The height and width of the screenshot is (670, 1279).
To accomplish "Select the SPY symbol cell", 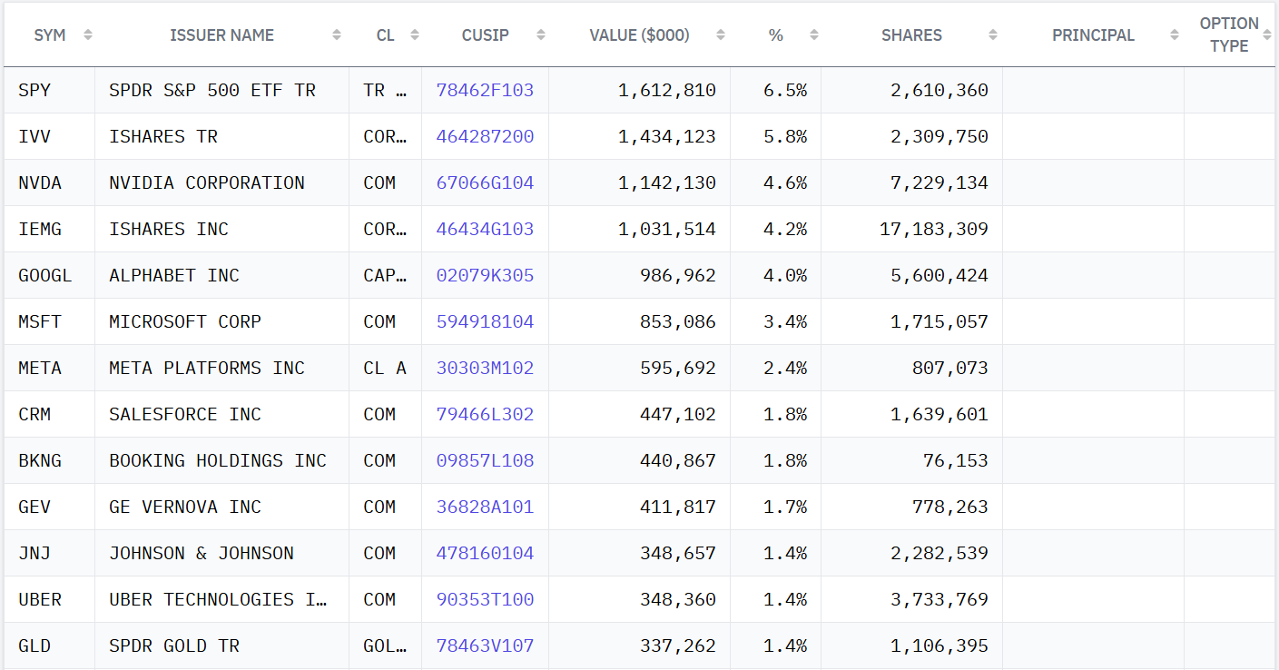I will coord(50,90).
